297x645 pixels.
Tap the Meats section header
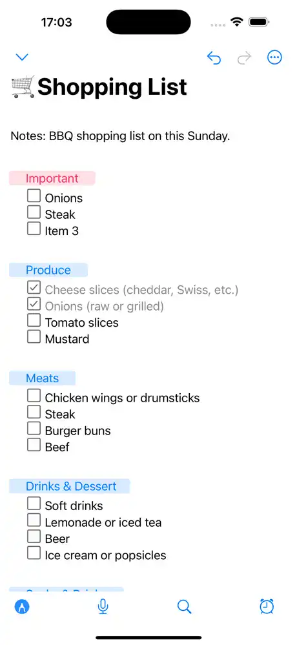pos(43,378)
